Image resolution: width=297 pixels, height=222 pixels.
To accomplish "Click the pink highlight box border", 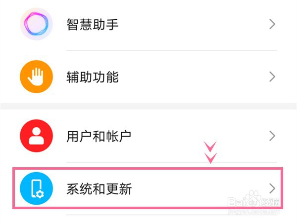I will pyautogui.click(x=148, y=169).
